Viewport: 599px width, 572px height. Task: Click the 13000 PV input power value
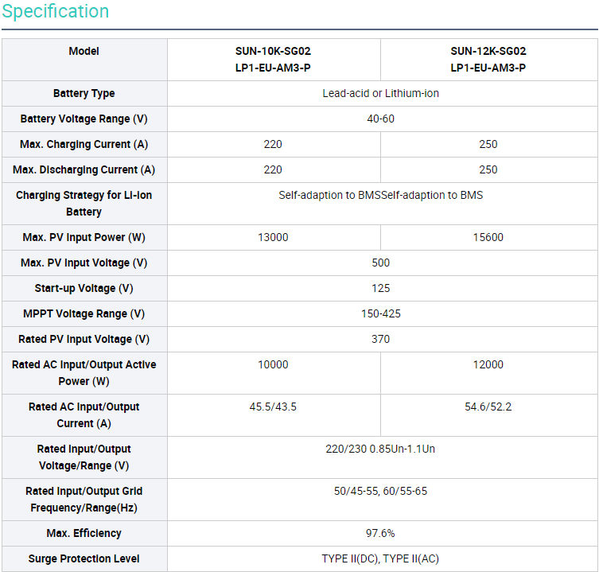click(x=273, y=238)
